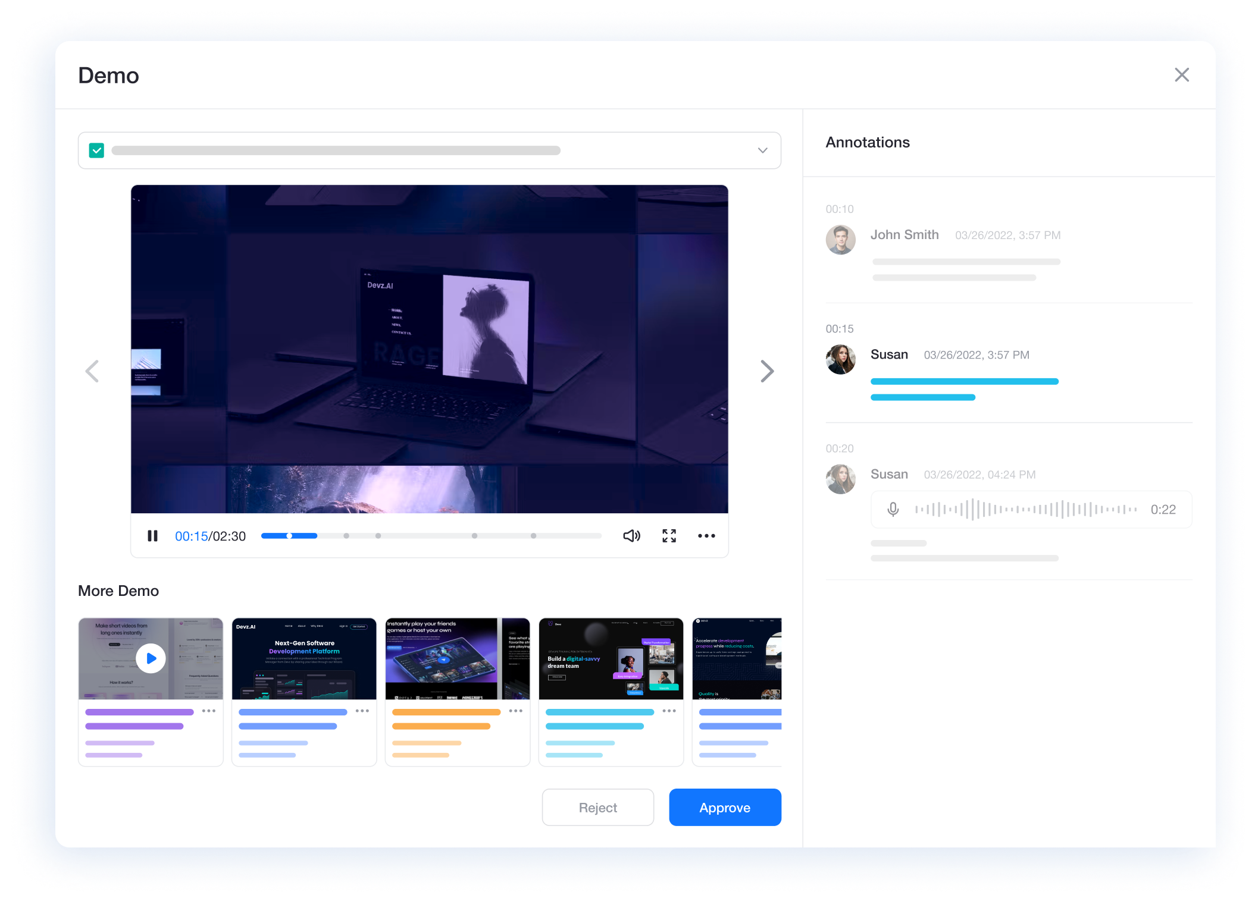The height and width of the screenshot is (901, 1255).
Task: Click the Approve button
Action: [724, 807]
